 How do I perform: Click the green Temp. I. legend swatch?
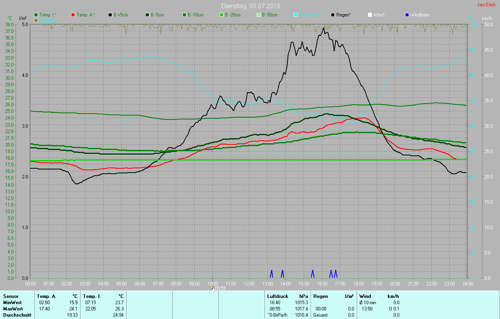[36, 15]
